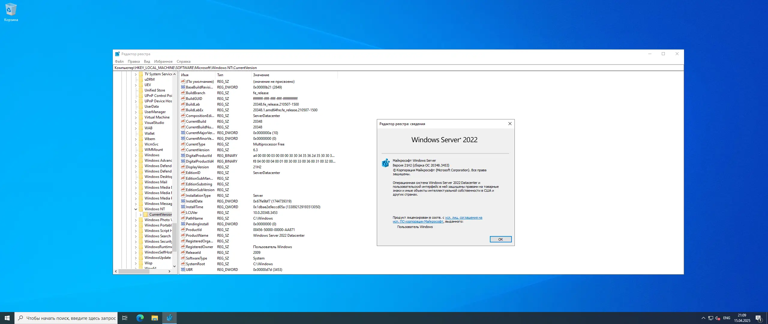Collapse the Windows NT tree node
Screen dimensions: 768x324
[136, 209]
